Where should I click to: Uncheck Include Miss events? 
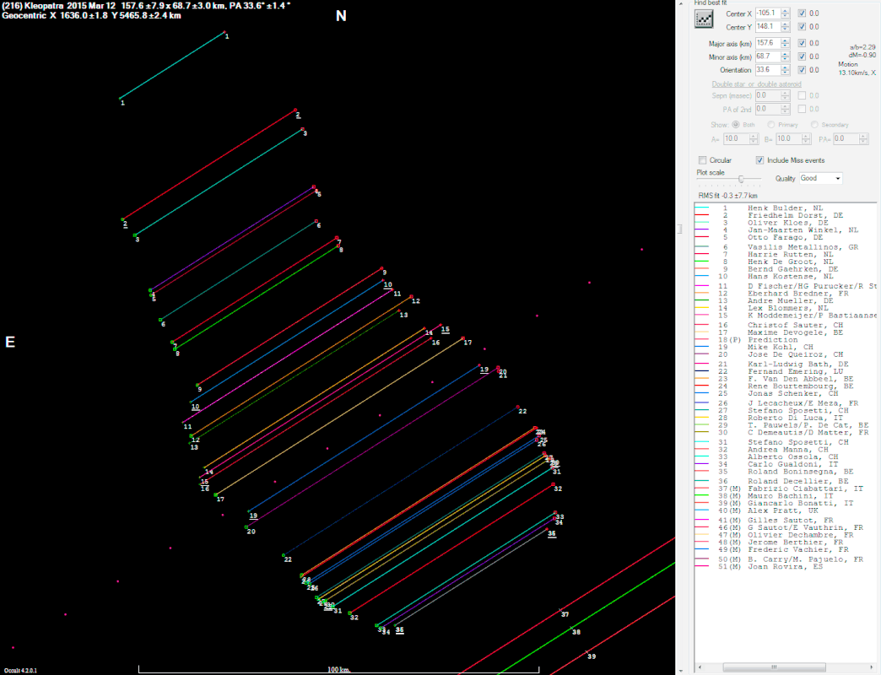[x=759, y=160]
